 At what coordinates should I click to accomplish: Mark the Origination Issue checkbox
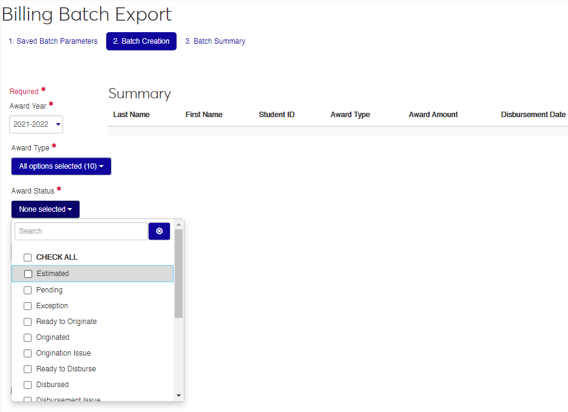[27, 353]
